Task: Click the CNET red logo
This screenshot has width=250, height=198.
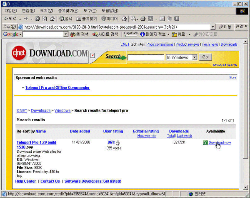Action: tap(19, 53)
